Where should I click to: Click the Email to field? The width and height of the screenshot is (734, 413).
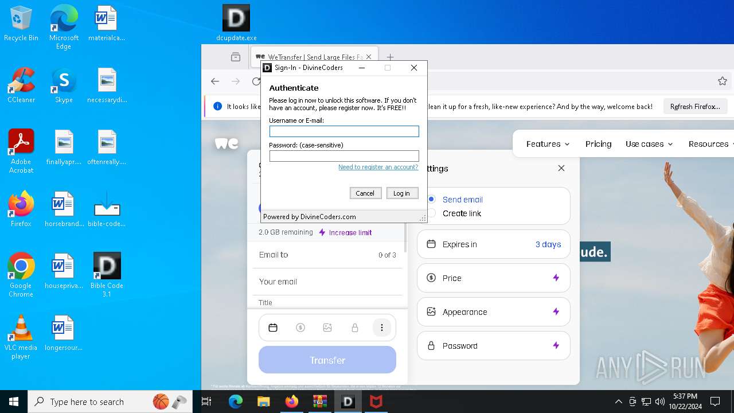click(327, 255)
